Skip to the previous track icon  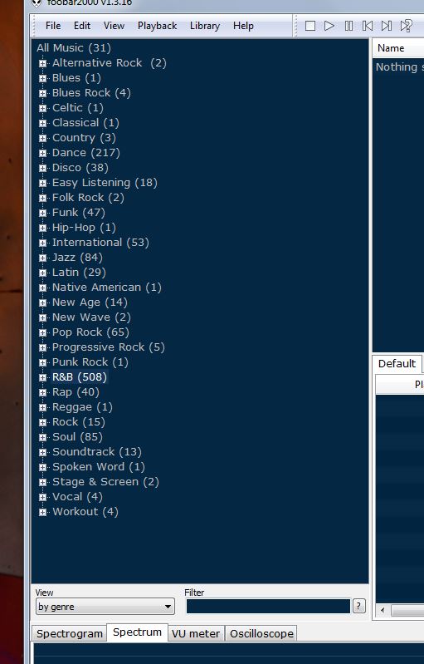pyautogui.click(x=368, y=26)
